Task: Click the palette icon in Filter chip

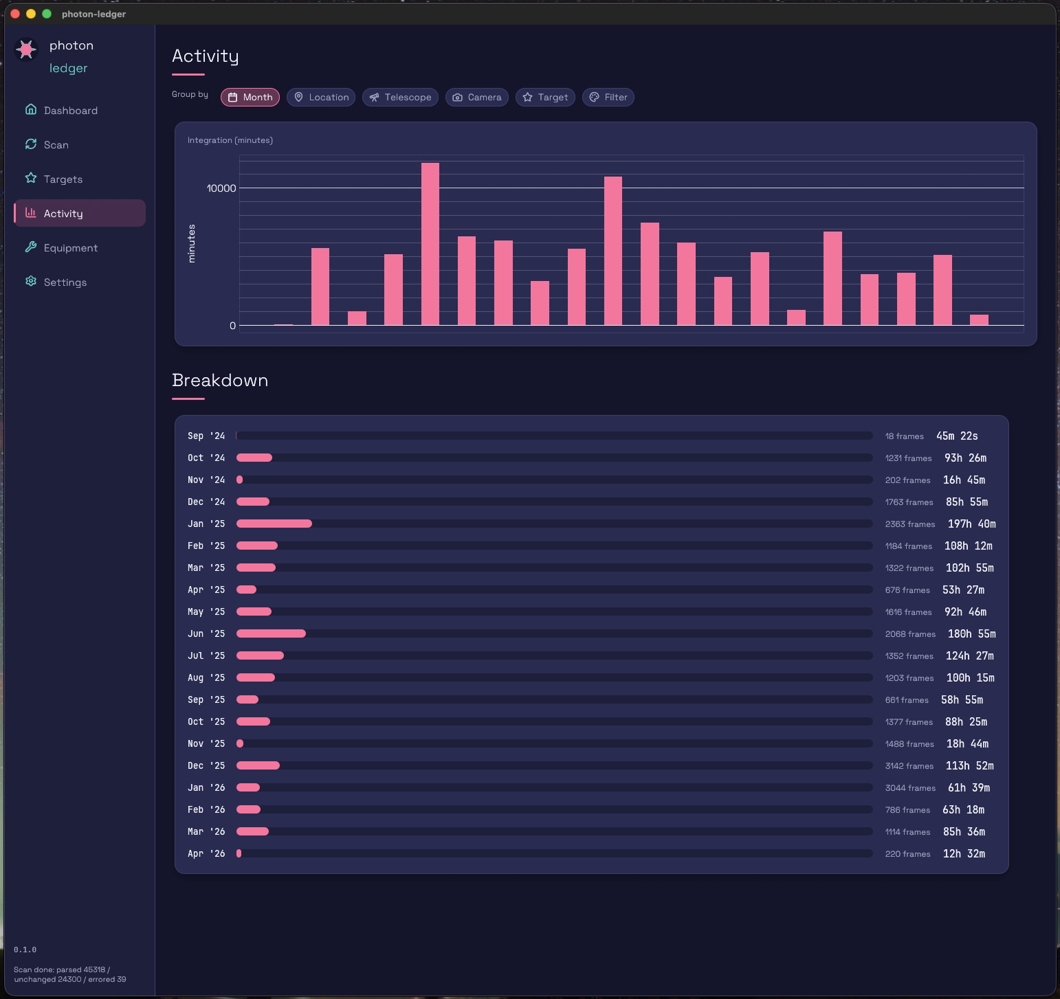Action: [595, 98]
